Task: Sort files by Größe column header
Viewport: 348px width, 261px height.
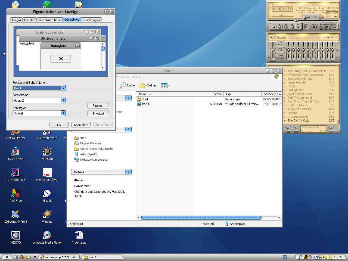Action: click(x=208, y=94)
